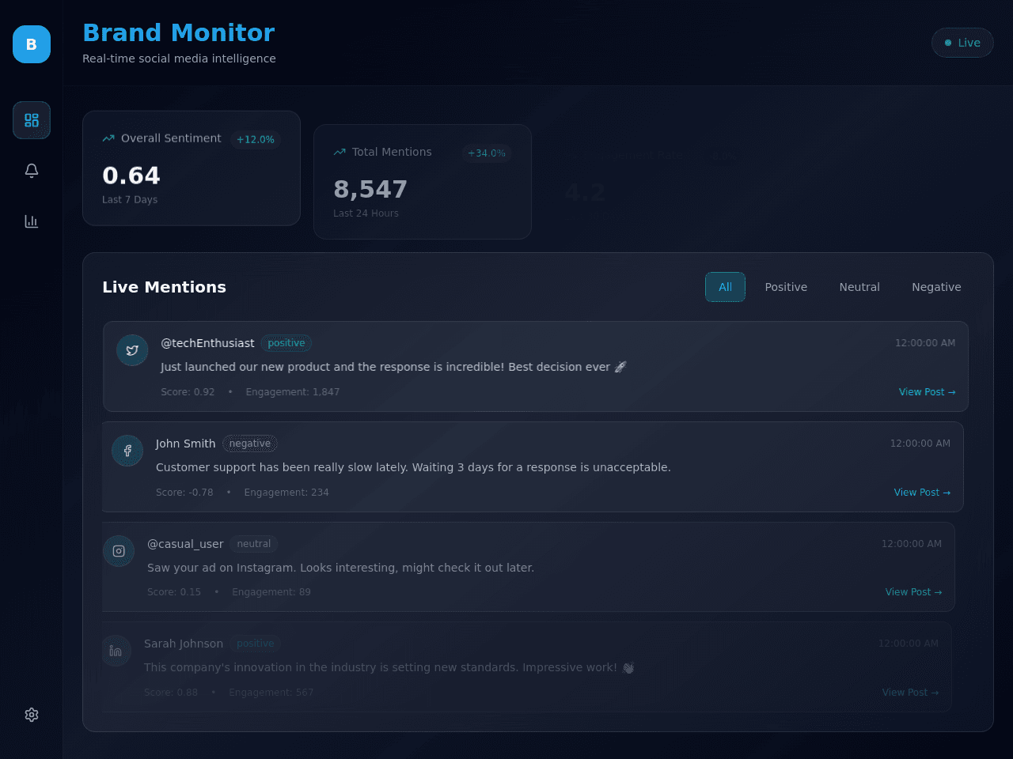Click LinkedIn icon on Sarah Johnson mention
This screenshot has height=759, width=1013.
point(116,651)
